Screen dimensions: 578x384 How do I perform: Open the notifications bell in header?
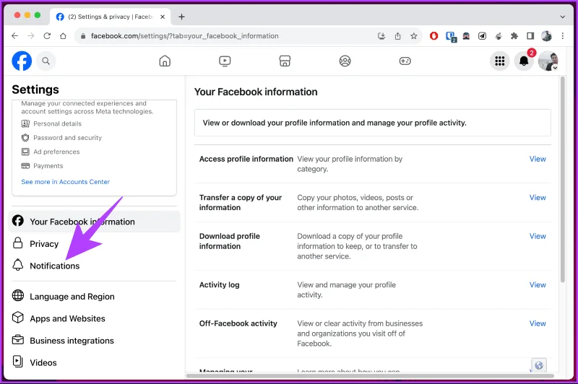pos(524,61)
